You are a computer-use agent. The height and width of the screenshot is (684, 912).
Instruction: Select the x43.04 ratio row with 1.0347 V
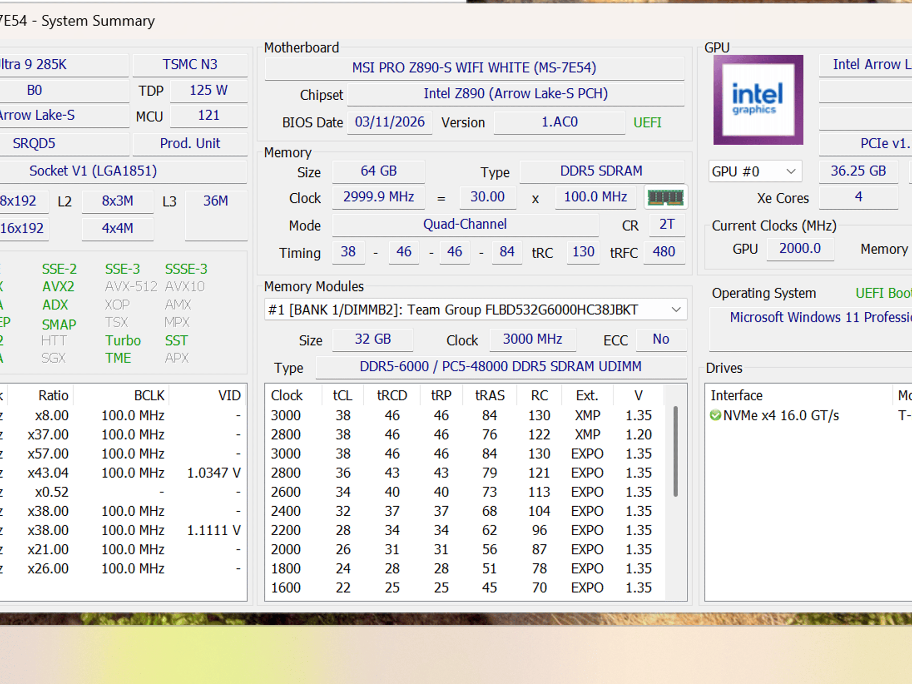(123, 473)
